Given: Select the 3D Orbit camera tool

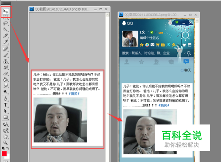Looking at the screenshot, I should click(6, 131).
